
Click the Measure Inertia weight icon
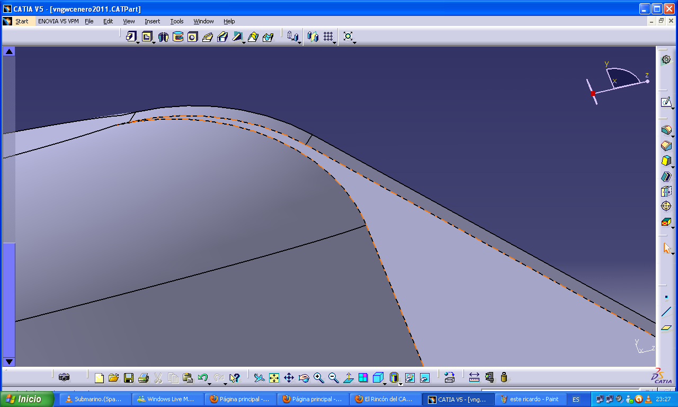504,378
